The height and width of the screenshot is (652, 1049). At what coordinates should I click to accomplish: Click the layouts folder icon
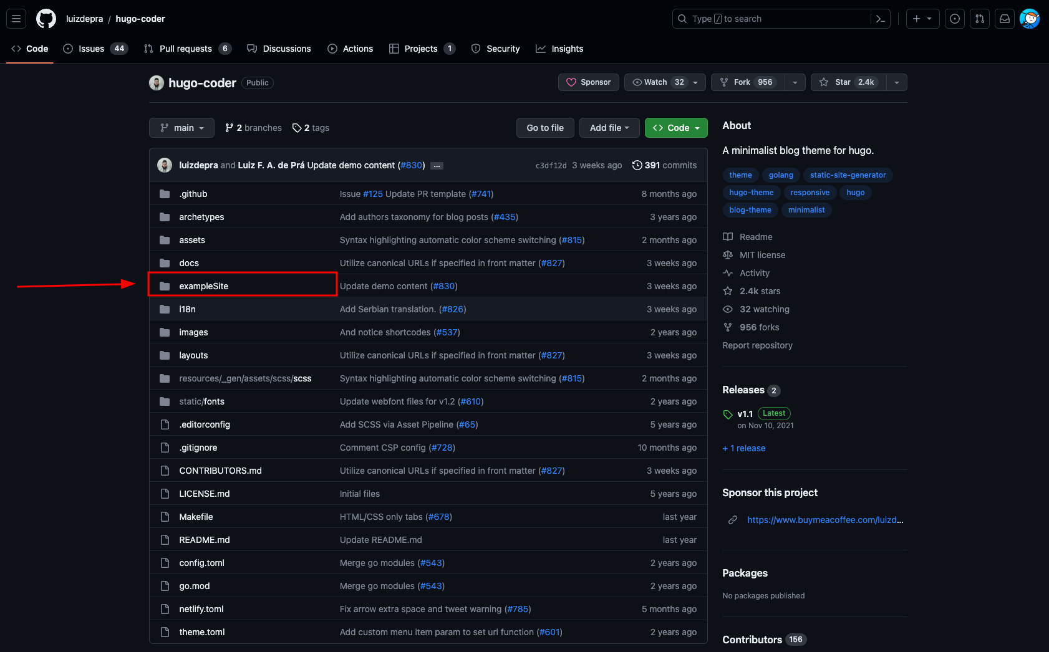pyautogui.click(x=165, y=355)
